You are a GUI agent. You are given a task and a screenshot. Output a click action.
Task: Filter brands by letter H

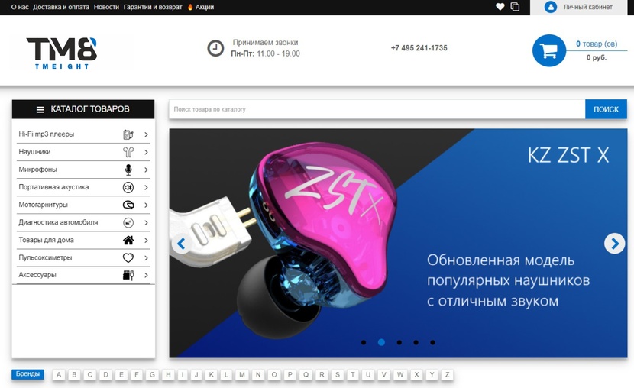click(x=168, y=375)
